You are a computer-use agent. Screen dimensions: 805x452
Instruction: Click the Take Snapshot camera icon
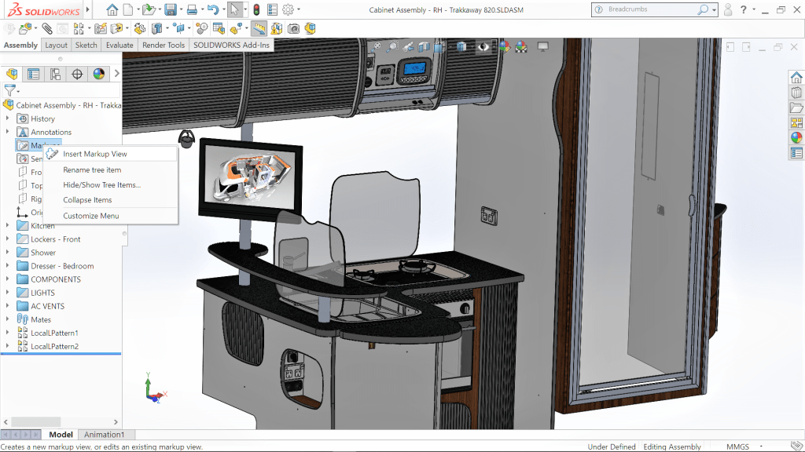293,28
